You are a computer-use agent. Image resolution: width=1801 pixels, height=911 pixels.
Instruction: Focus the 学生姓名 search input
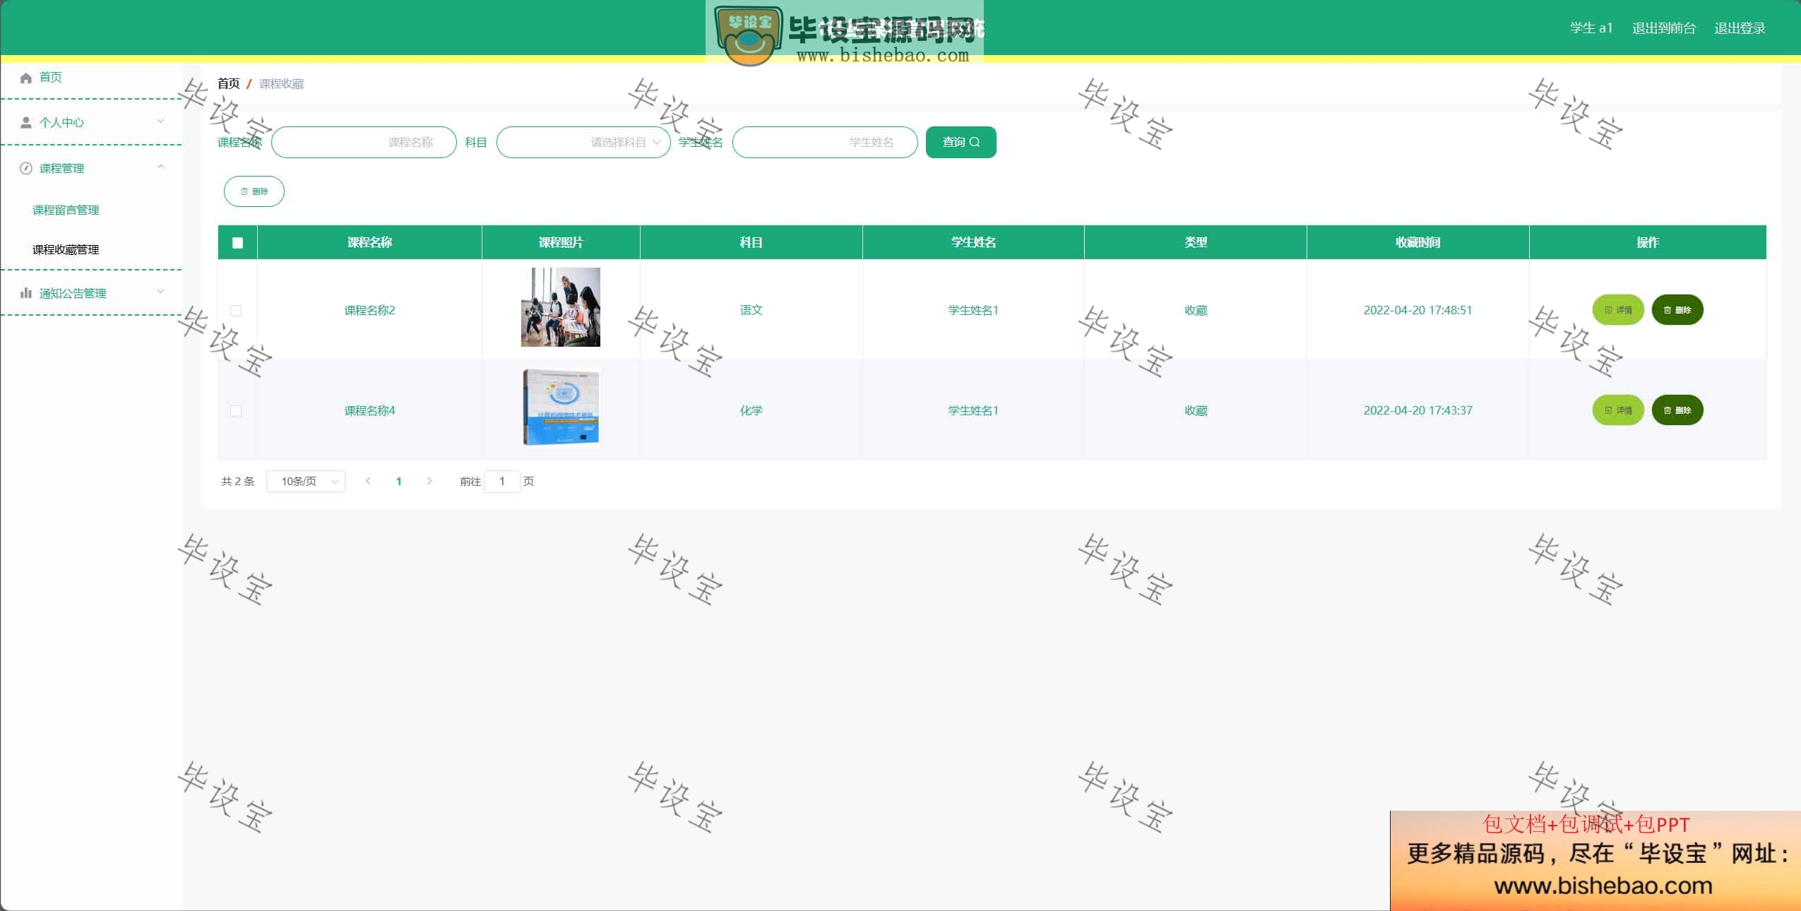(x=825, y=143)
